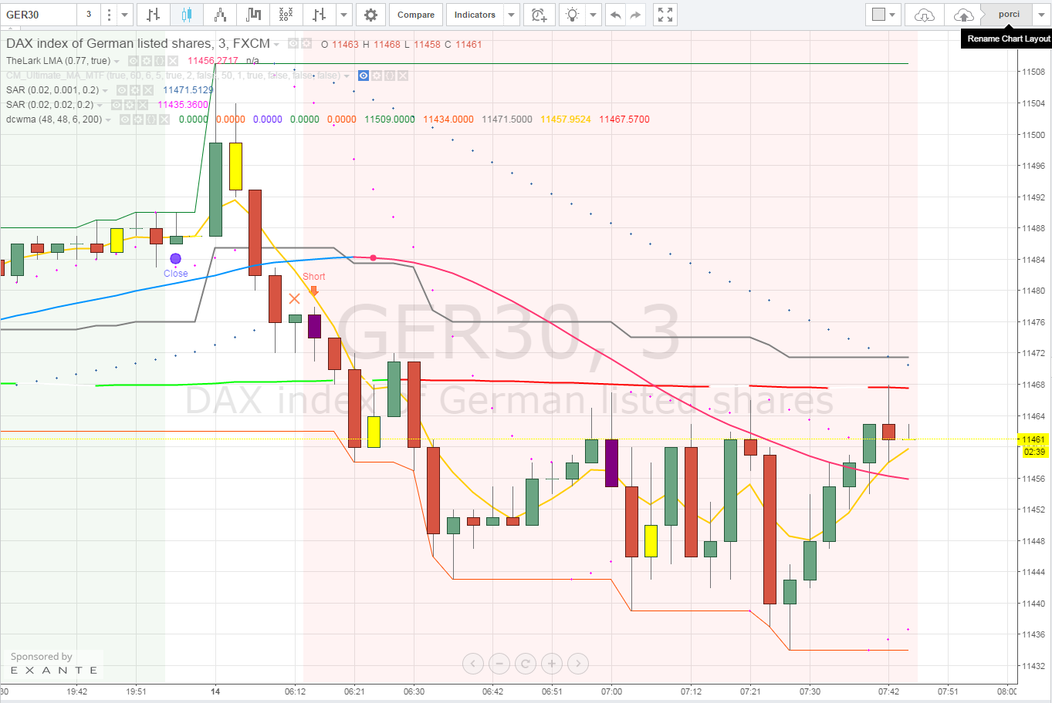1052x703 pixels.
Task: Expand DAX index title dropdown arrow
Action: [276, 45]
